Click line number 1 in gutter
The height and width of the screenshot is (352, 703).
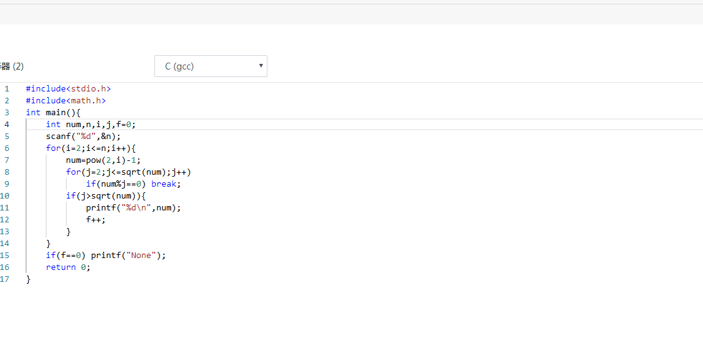(6, 89)
